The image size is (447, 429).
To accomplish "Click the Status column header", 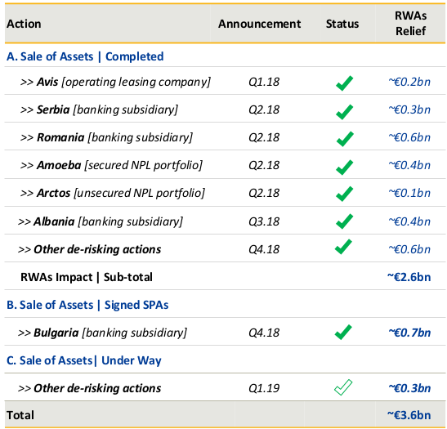I will [x=342, y=24].
